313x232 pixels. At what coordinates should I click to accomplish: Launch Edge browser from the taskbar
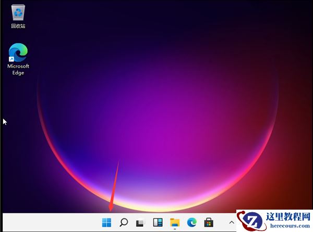192,223
